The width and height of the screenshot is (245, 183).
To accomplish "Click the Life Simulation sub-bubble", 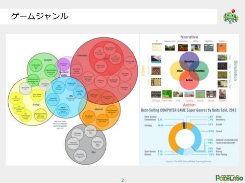I will 36,66.
